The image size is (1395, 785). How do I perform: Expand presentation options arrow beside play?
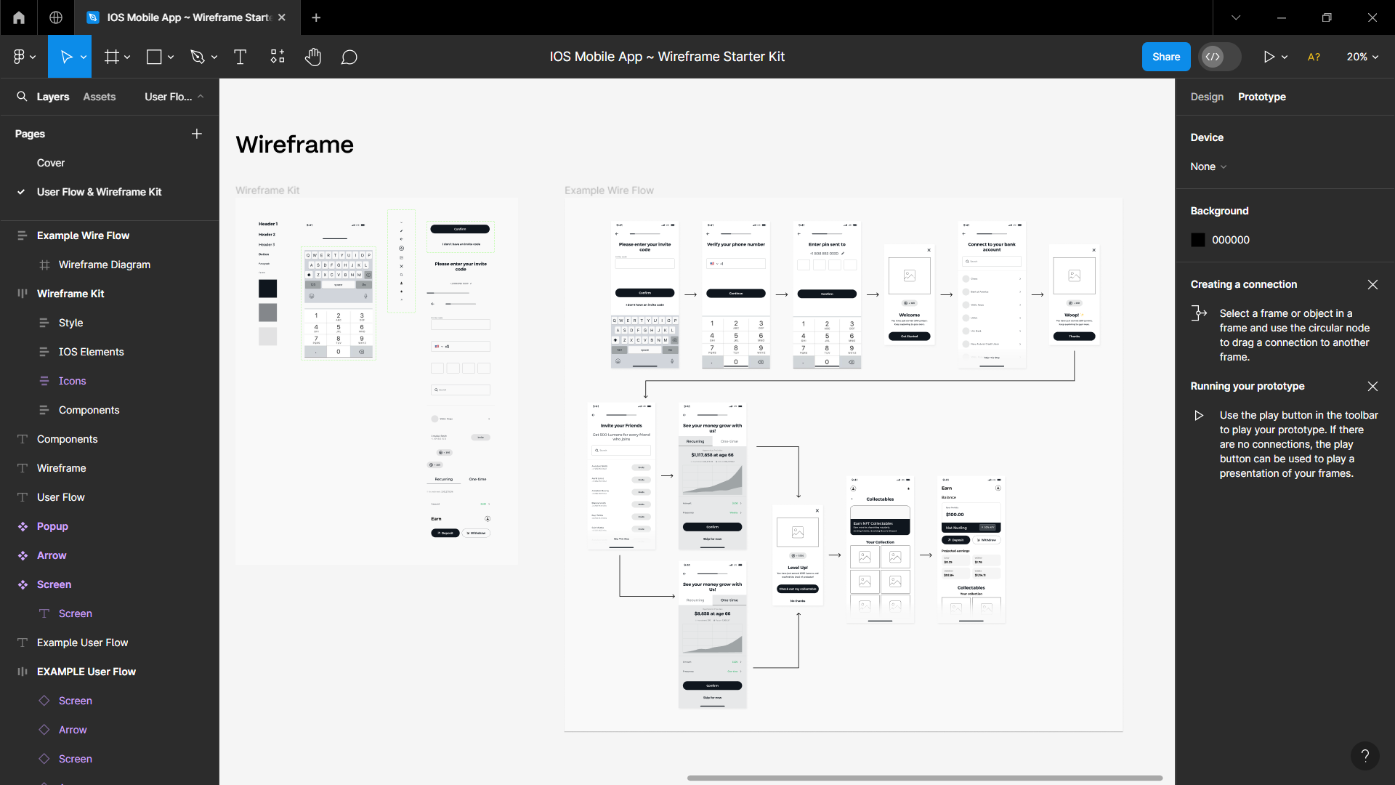tap(1285, 57)
